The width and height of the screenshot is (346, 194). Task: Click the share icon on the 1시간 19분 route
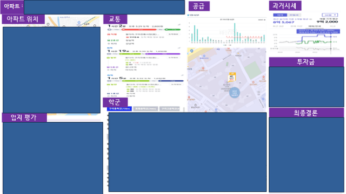pos(179,48)
